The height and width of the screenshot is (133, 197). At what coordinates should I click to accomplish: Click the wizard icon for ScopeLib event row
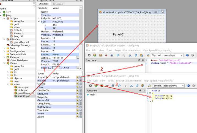click(x=78, y=77)
